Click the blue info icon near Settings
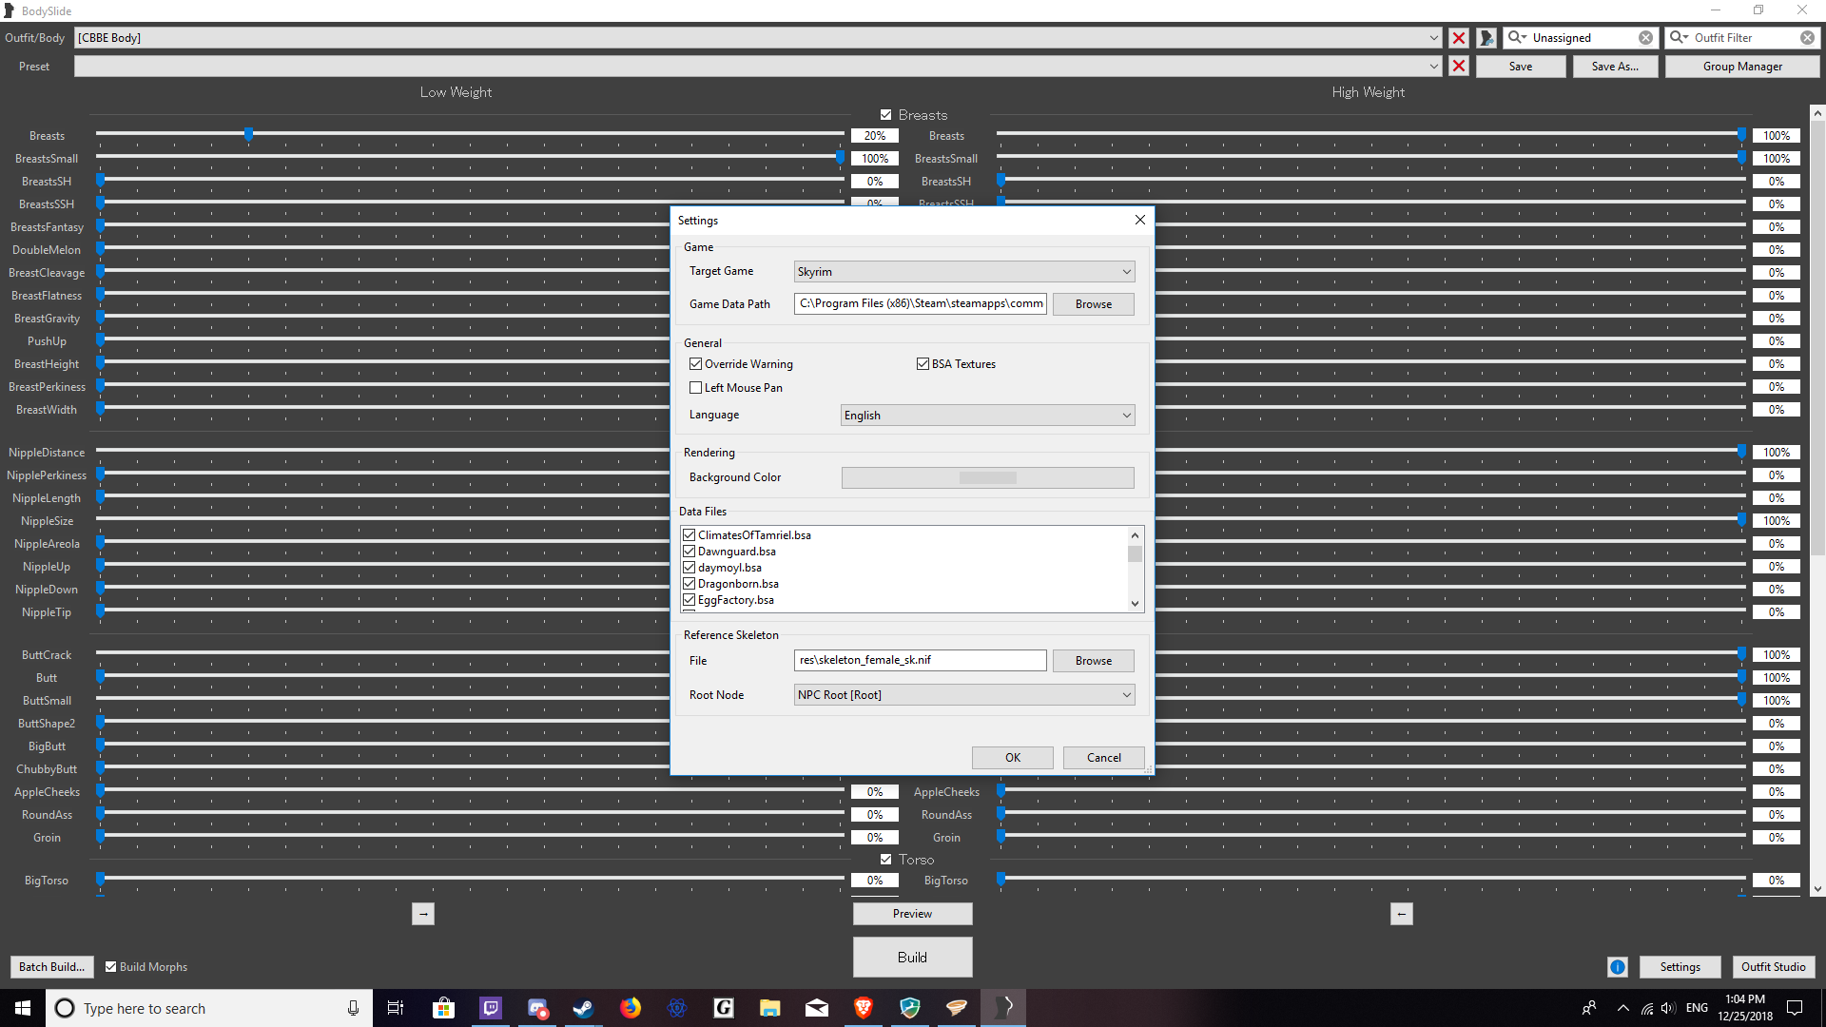 [1618, 967]
